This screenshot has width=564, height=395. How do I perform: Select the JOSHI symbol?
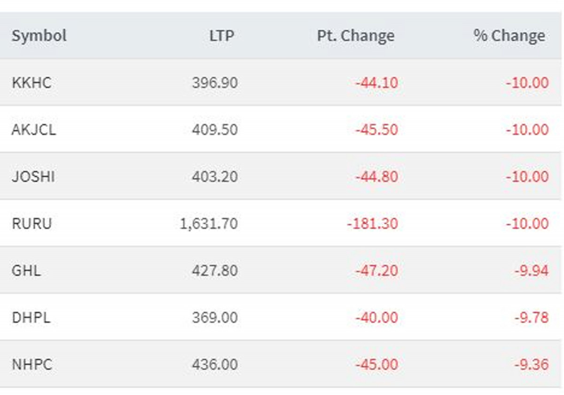click(33, 177)
